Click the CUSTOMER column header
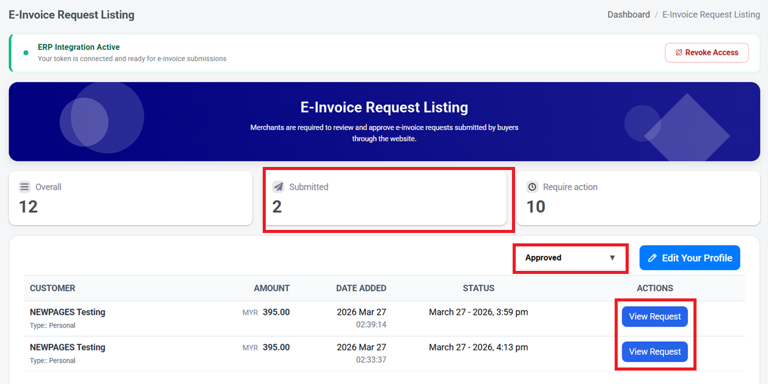This screenshot has width=768, height=384. [x=48, y=288]
